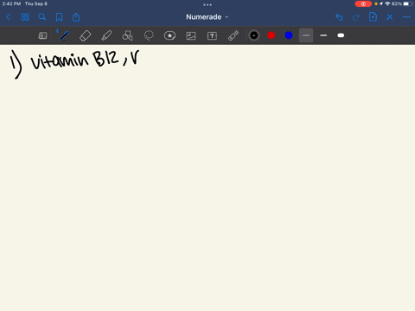Screen dimensions: 415x311
Task: Choose the black pen color
Action: (x=254, y=35)
